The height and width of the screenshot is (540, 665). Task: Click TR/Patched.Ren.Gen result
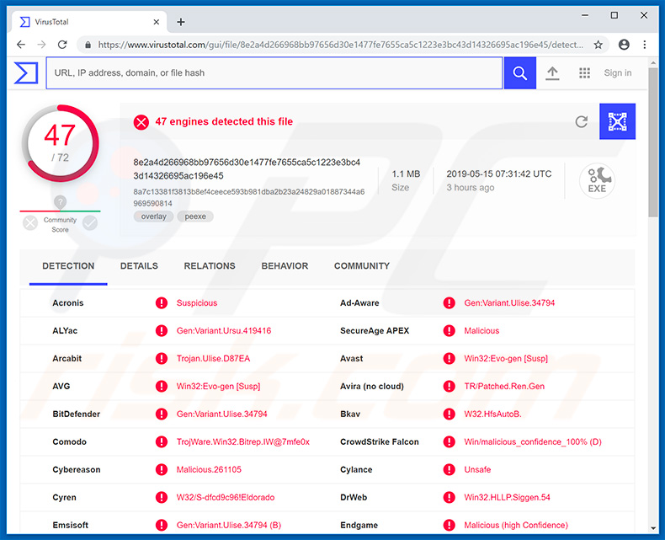[504, 387]
